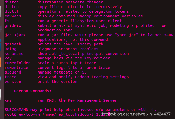Screen dimensions: 175x119
Task: Click the dark blue dock icon sliver
Action: pos(1,45)
